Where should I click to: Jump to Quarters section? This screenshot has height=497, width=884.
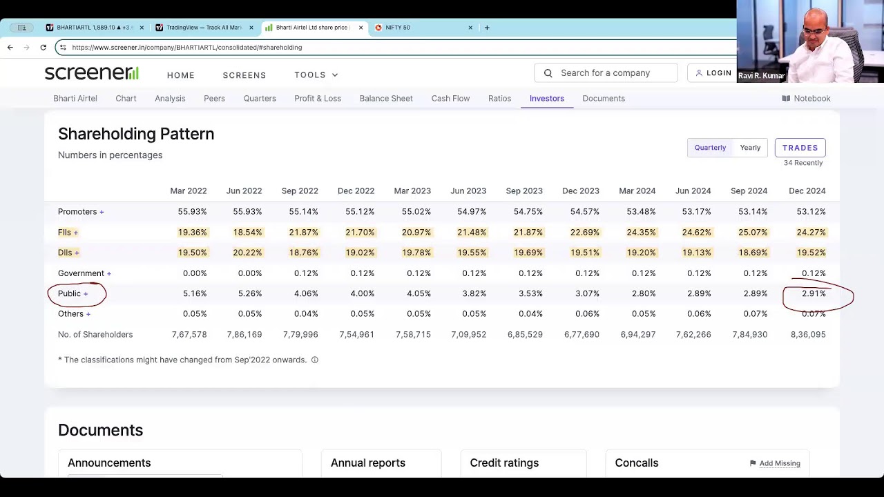tap(260, 98)
